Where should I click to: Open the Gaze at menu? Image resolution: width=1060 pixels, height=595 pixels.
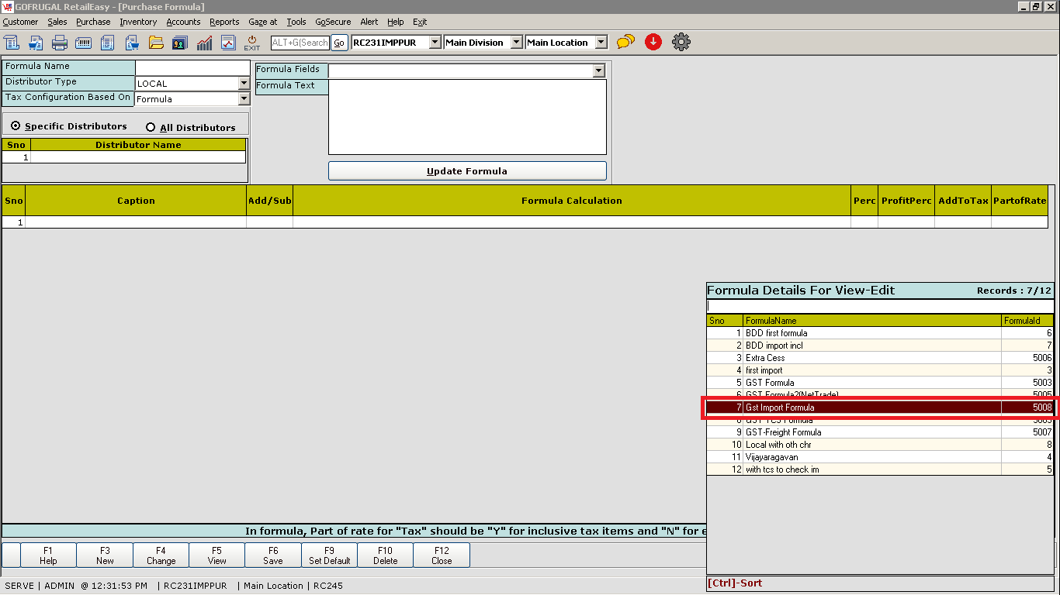coord(263,22)
